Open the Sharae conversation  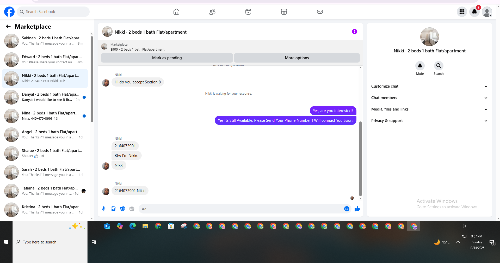pos(45,153)
